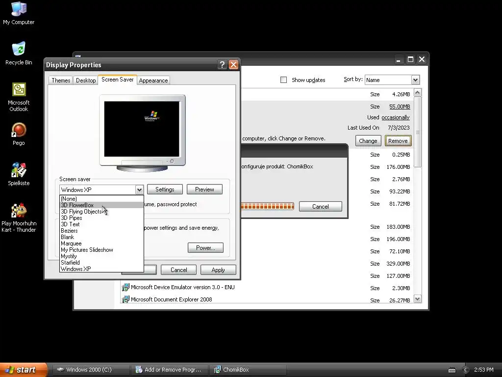Launch Play Moorhuhn Kart - Thunder shortcut
Viewport: 502px width, 377px height.
(19, 217)
